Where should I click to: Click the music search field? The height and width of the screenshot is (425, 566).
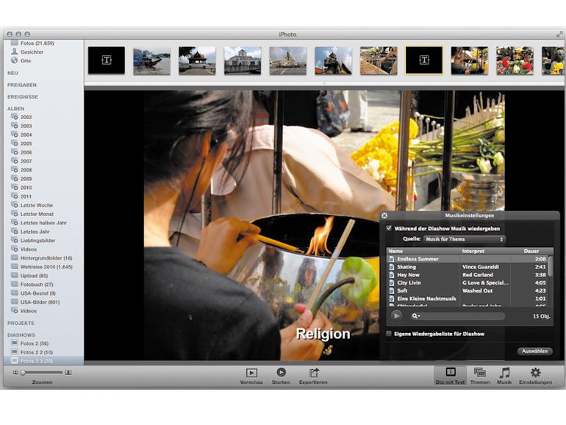click(457, 316)
